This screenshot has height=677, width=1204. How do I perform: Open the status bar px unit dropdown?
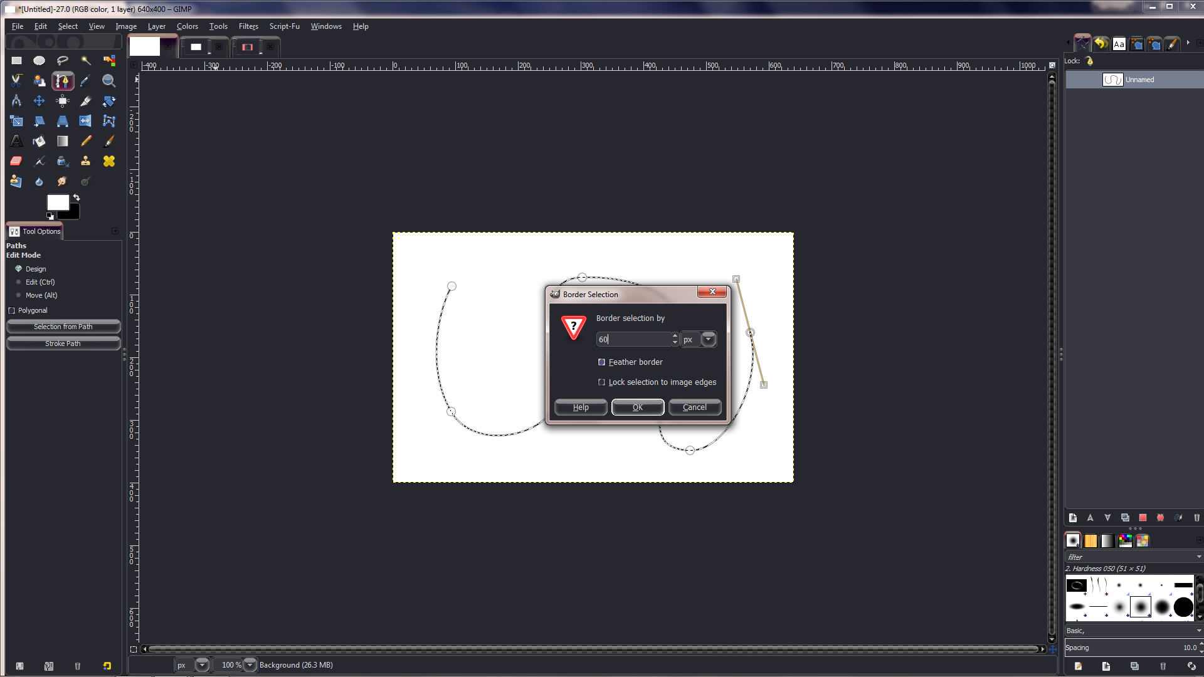pos(202,665)
